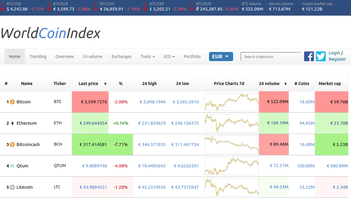Click the Qtum coin logo icon
The image size is (351, 198).
pyautogui.click(x=12, y=166)
